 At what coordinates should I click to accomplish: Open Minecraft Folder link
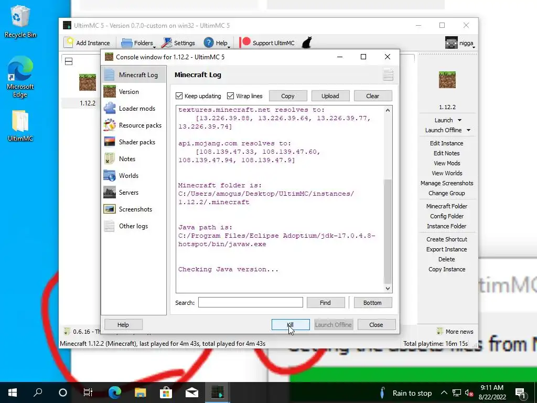tap(447, 206)
